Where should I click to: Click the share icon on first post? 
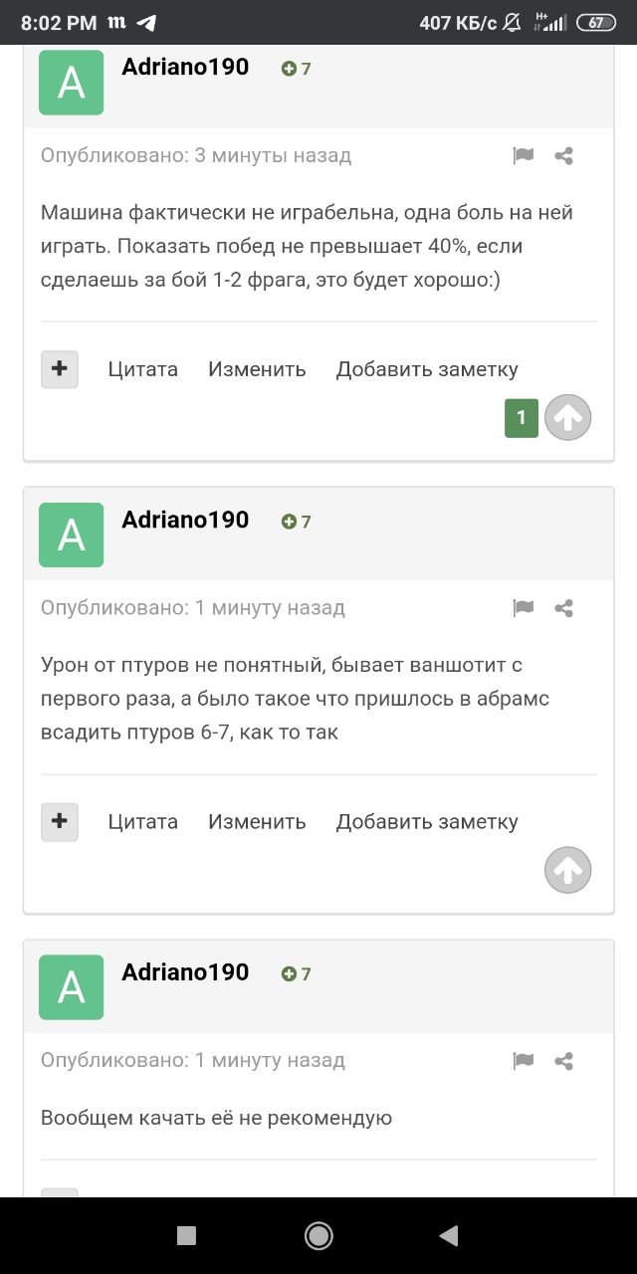pyautogui.click(x=563, y=155)
